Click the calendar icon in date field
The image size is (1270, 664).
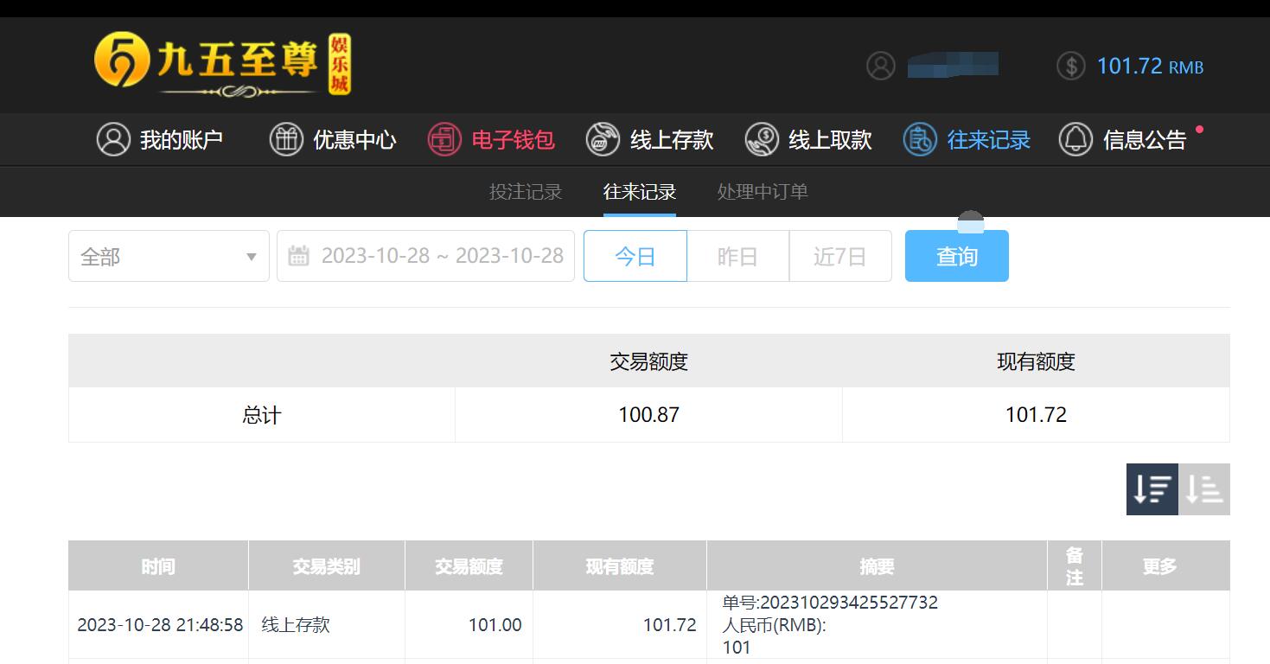point(298,256)
